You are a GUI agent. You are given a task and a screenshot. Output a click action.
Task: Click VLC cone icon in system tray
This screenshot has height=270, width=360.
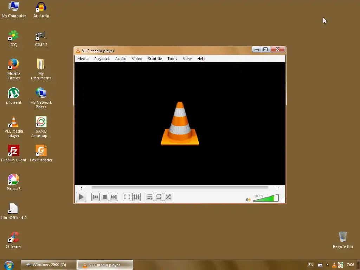pyautogui.click(x=334, y=265)
